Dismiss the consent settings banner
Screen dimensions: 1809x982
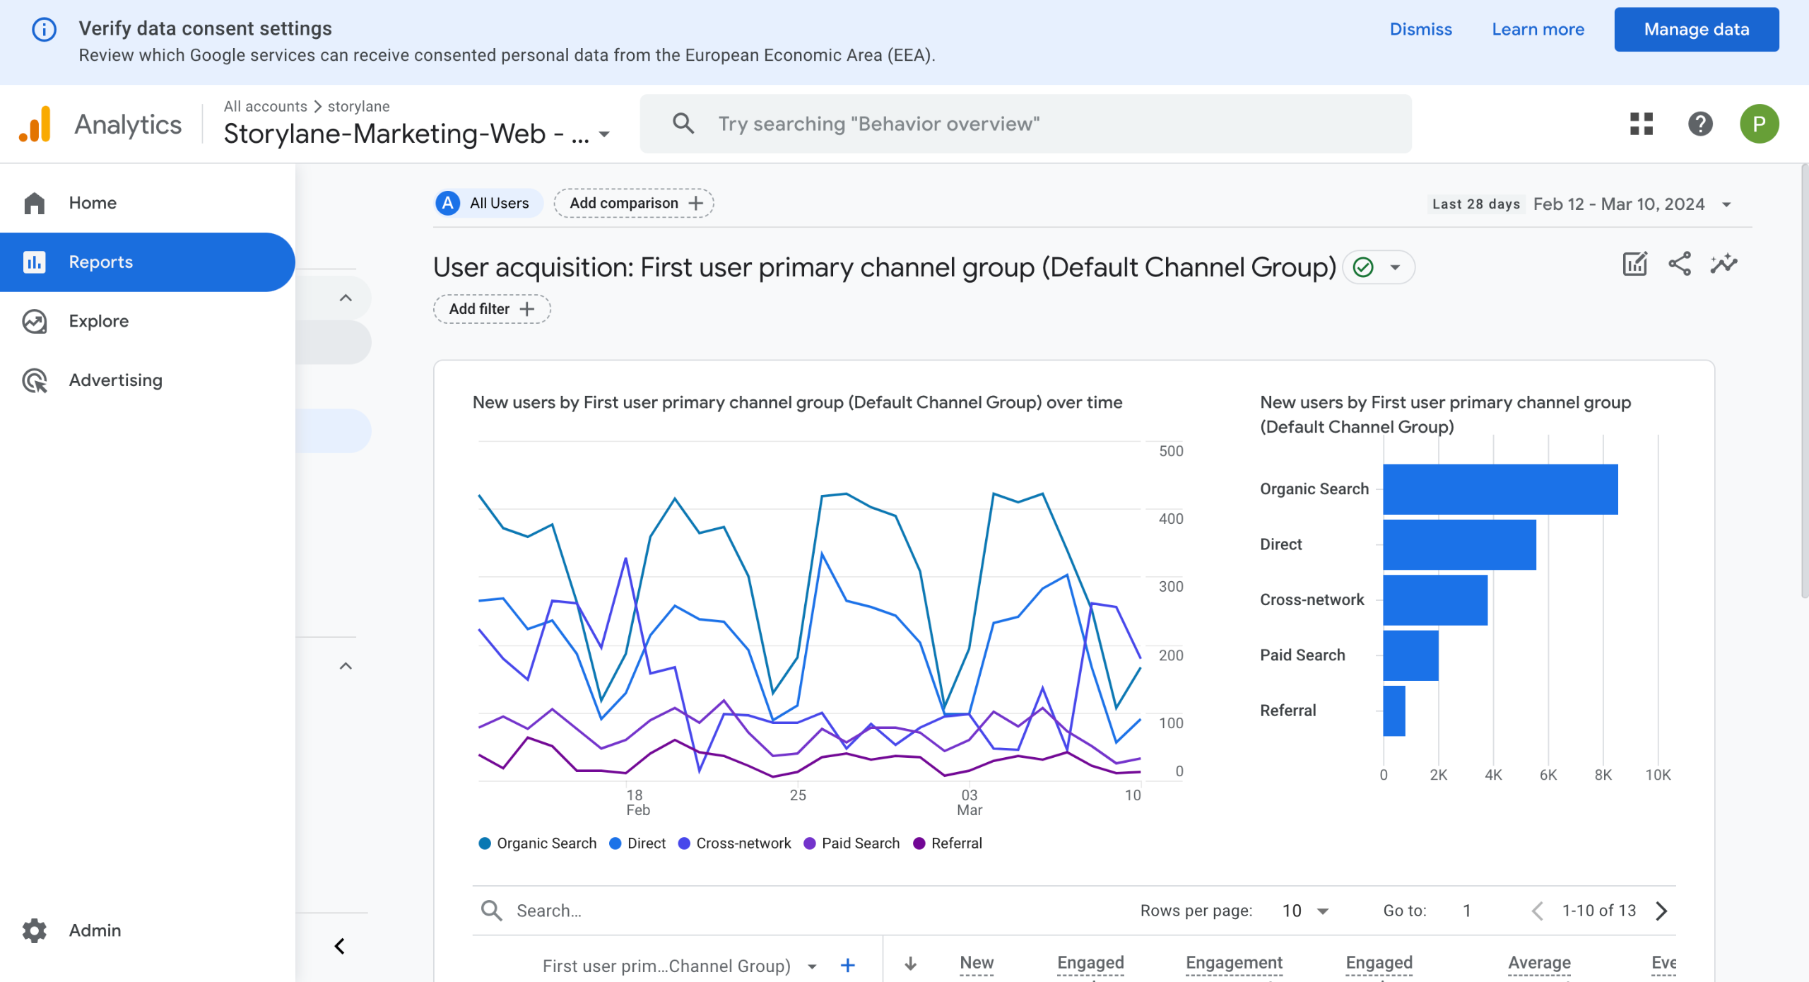coord(1420,29)
